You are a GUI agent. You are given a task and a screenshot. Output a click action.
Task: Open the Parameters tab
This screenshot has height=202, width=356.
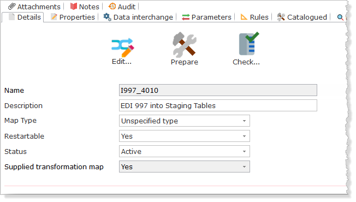tap(206, 17)
